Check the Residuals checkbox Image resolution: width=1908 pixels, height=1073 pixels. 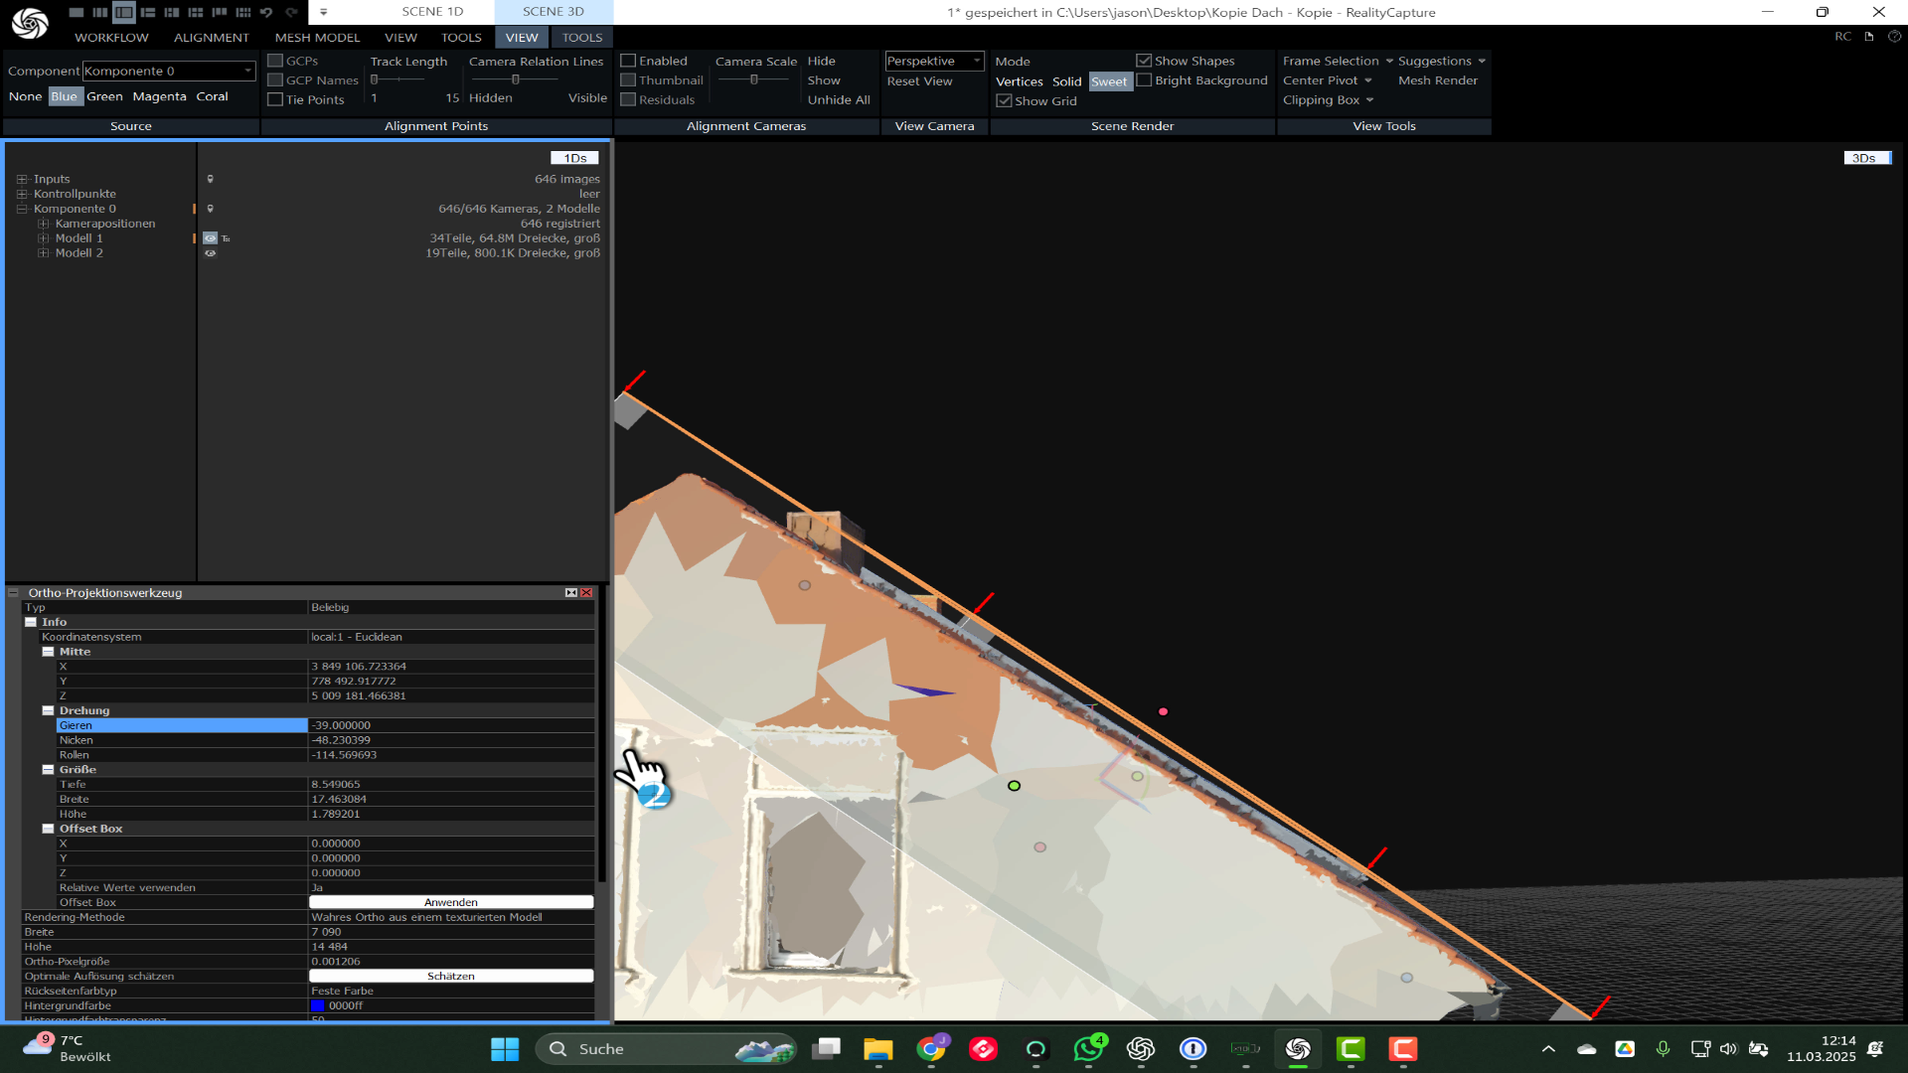628,99
